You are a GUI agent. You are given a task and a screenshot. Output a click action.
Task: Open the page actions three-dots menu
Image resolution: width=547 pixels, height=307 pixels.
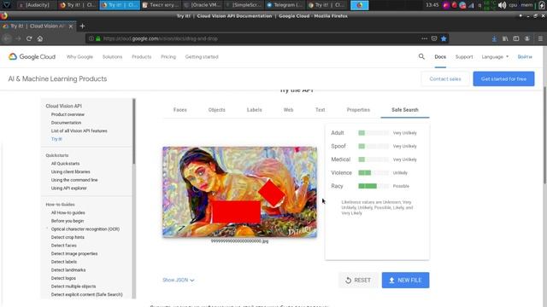click(424, 38)
